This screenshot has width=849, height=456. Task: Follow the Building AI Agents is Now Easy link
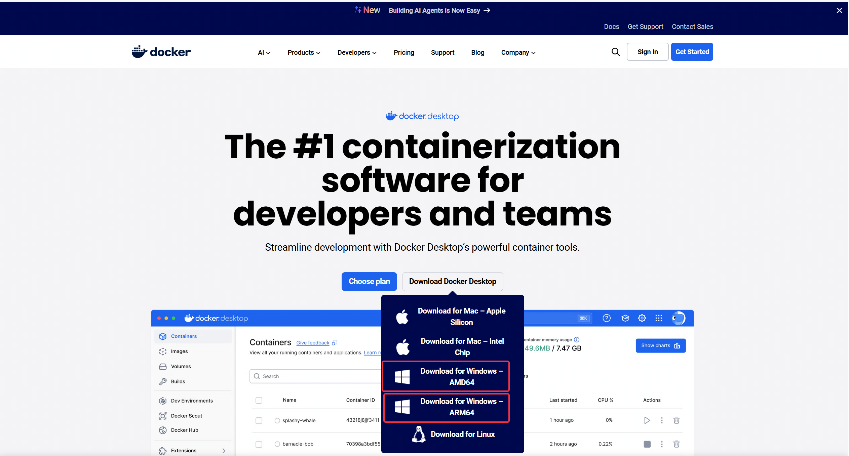(439, 10)
